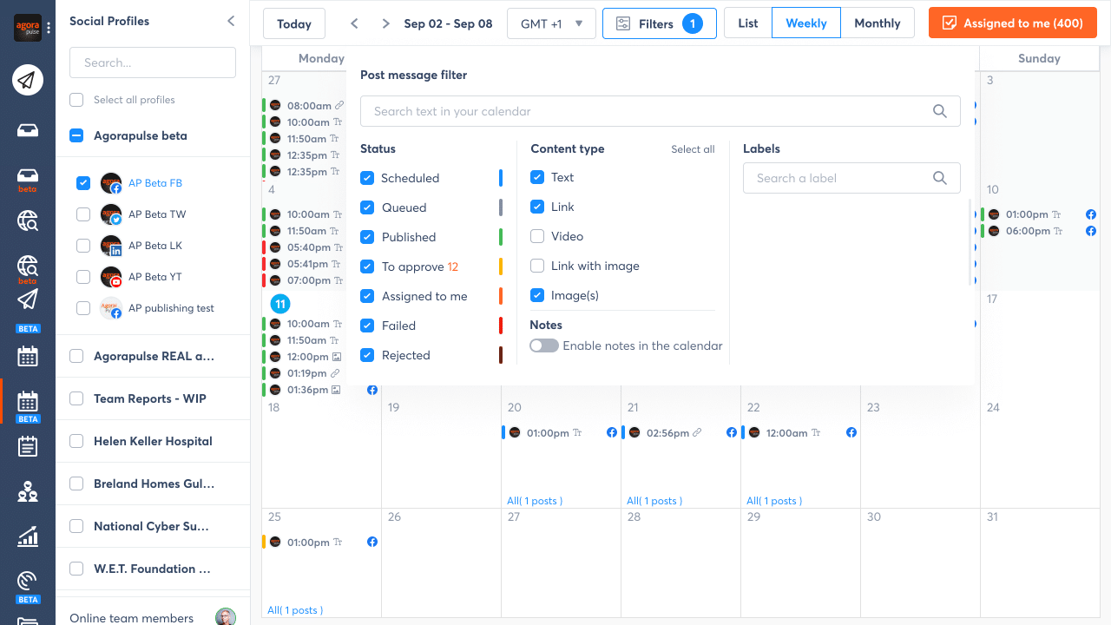Click the Search a label field

pyautogui.click(x=851, y=178)
